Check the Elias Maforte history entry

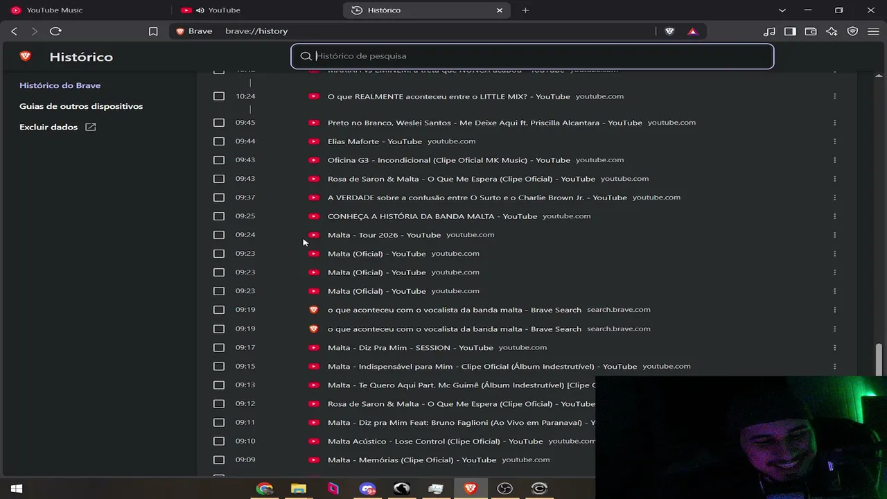219,141
